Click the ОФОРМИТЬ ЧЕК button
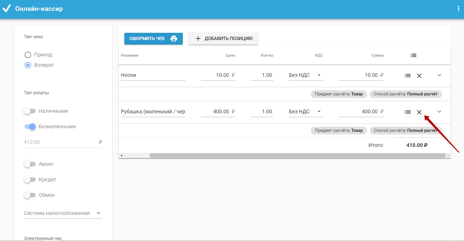This screenshot has width=464, height=241. [154, 39]
